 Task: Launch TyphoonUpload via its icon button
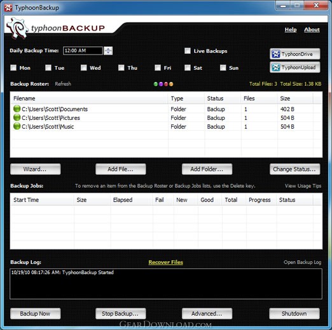[295, 67]
